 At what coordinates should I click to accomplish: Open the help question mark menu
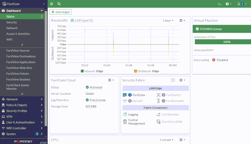(228, 4)
